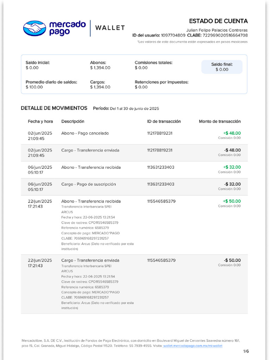
Task: Select account holder name Julian Felipe Palacios Contreras
Action: [x=217, y=30]
